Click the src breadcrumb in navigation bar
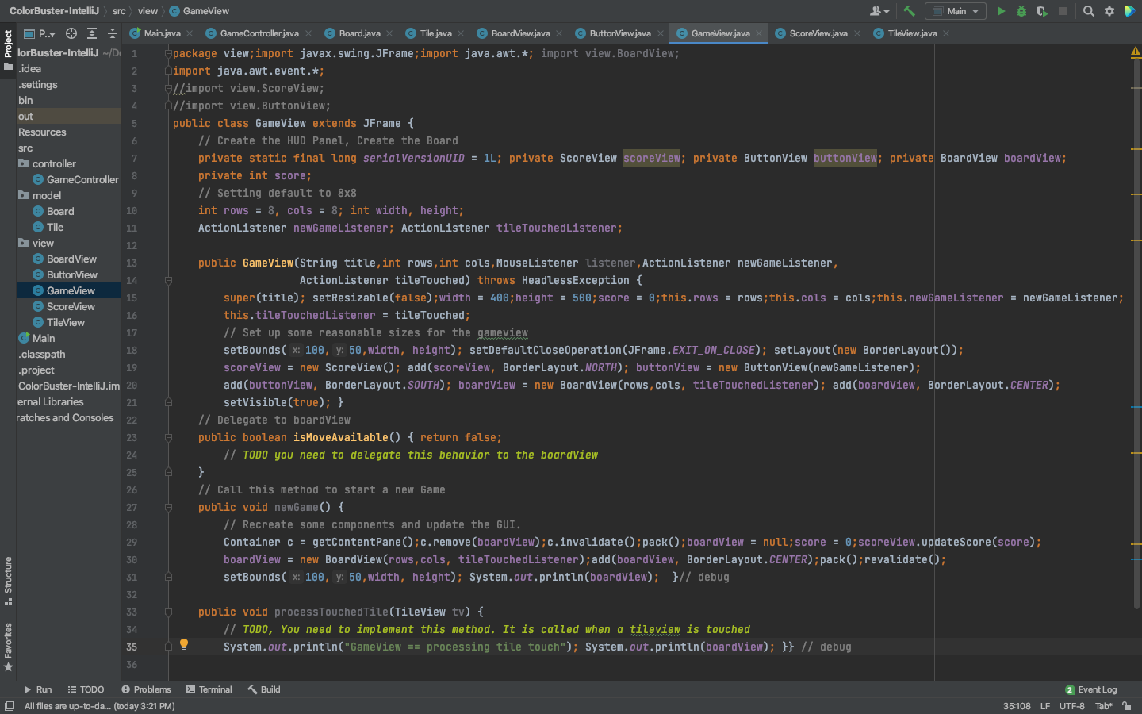Screen dimensions: 1142x714 pos(119,11)
